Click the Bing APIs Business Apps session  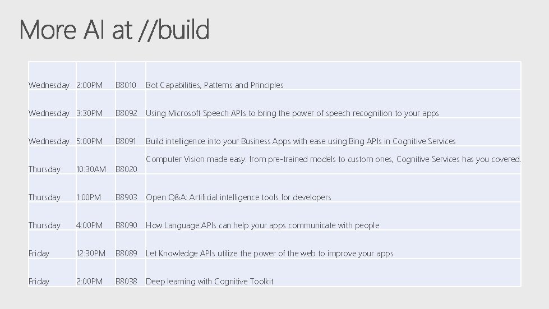[301, 141]
